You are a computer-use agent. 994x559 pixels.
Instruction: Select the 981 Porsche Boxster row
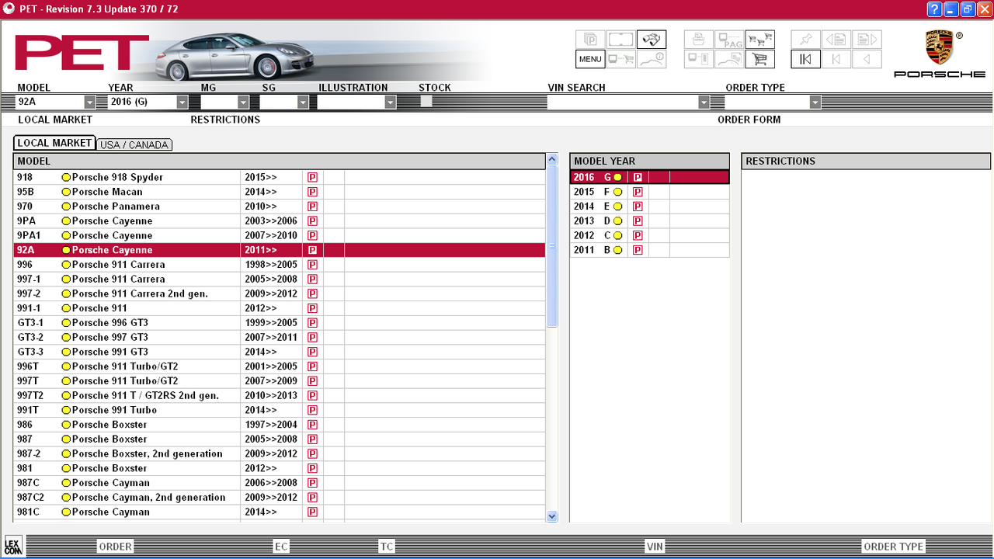point(280,468)
